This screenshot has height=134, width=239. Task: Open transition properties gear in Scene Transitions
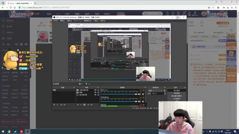tap(165, 91)
